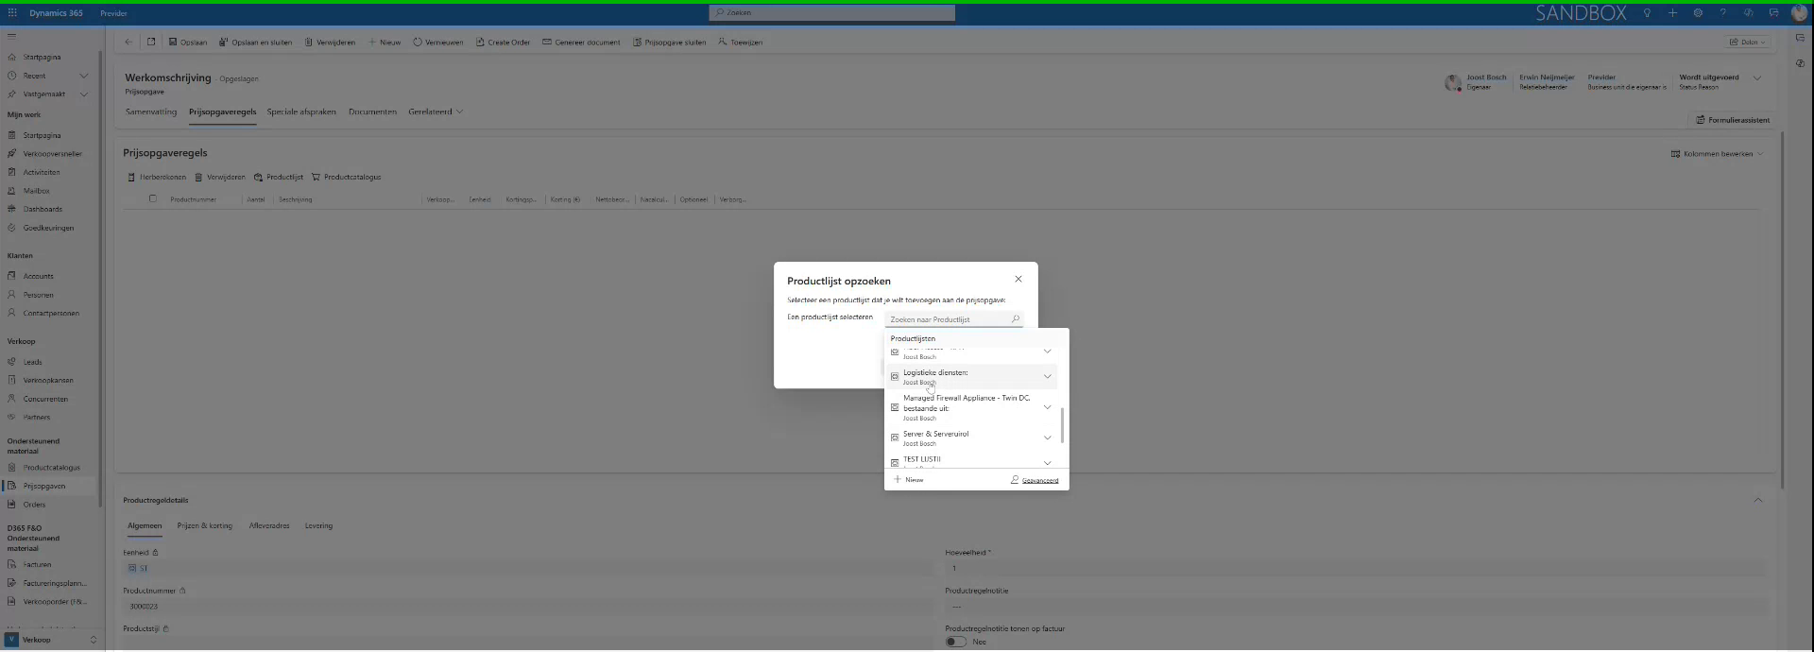Open the settings gear in header
The width and height of the screenshot is (1814, 652).
click(1698, 13)
